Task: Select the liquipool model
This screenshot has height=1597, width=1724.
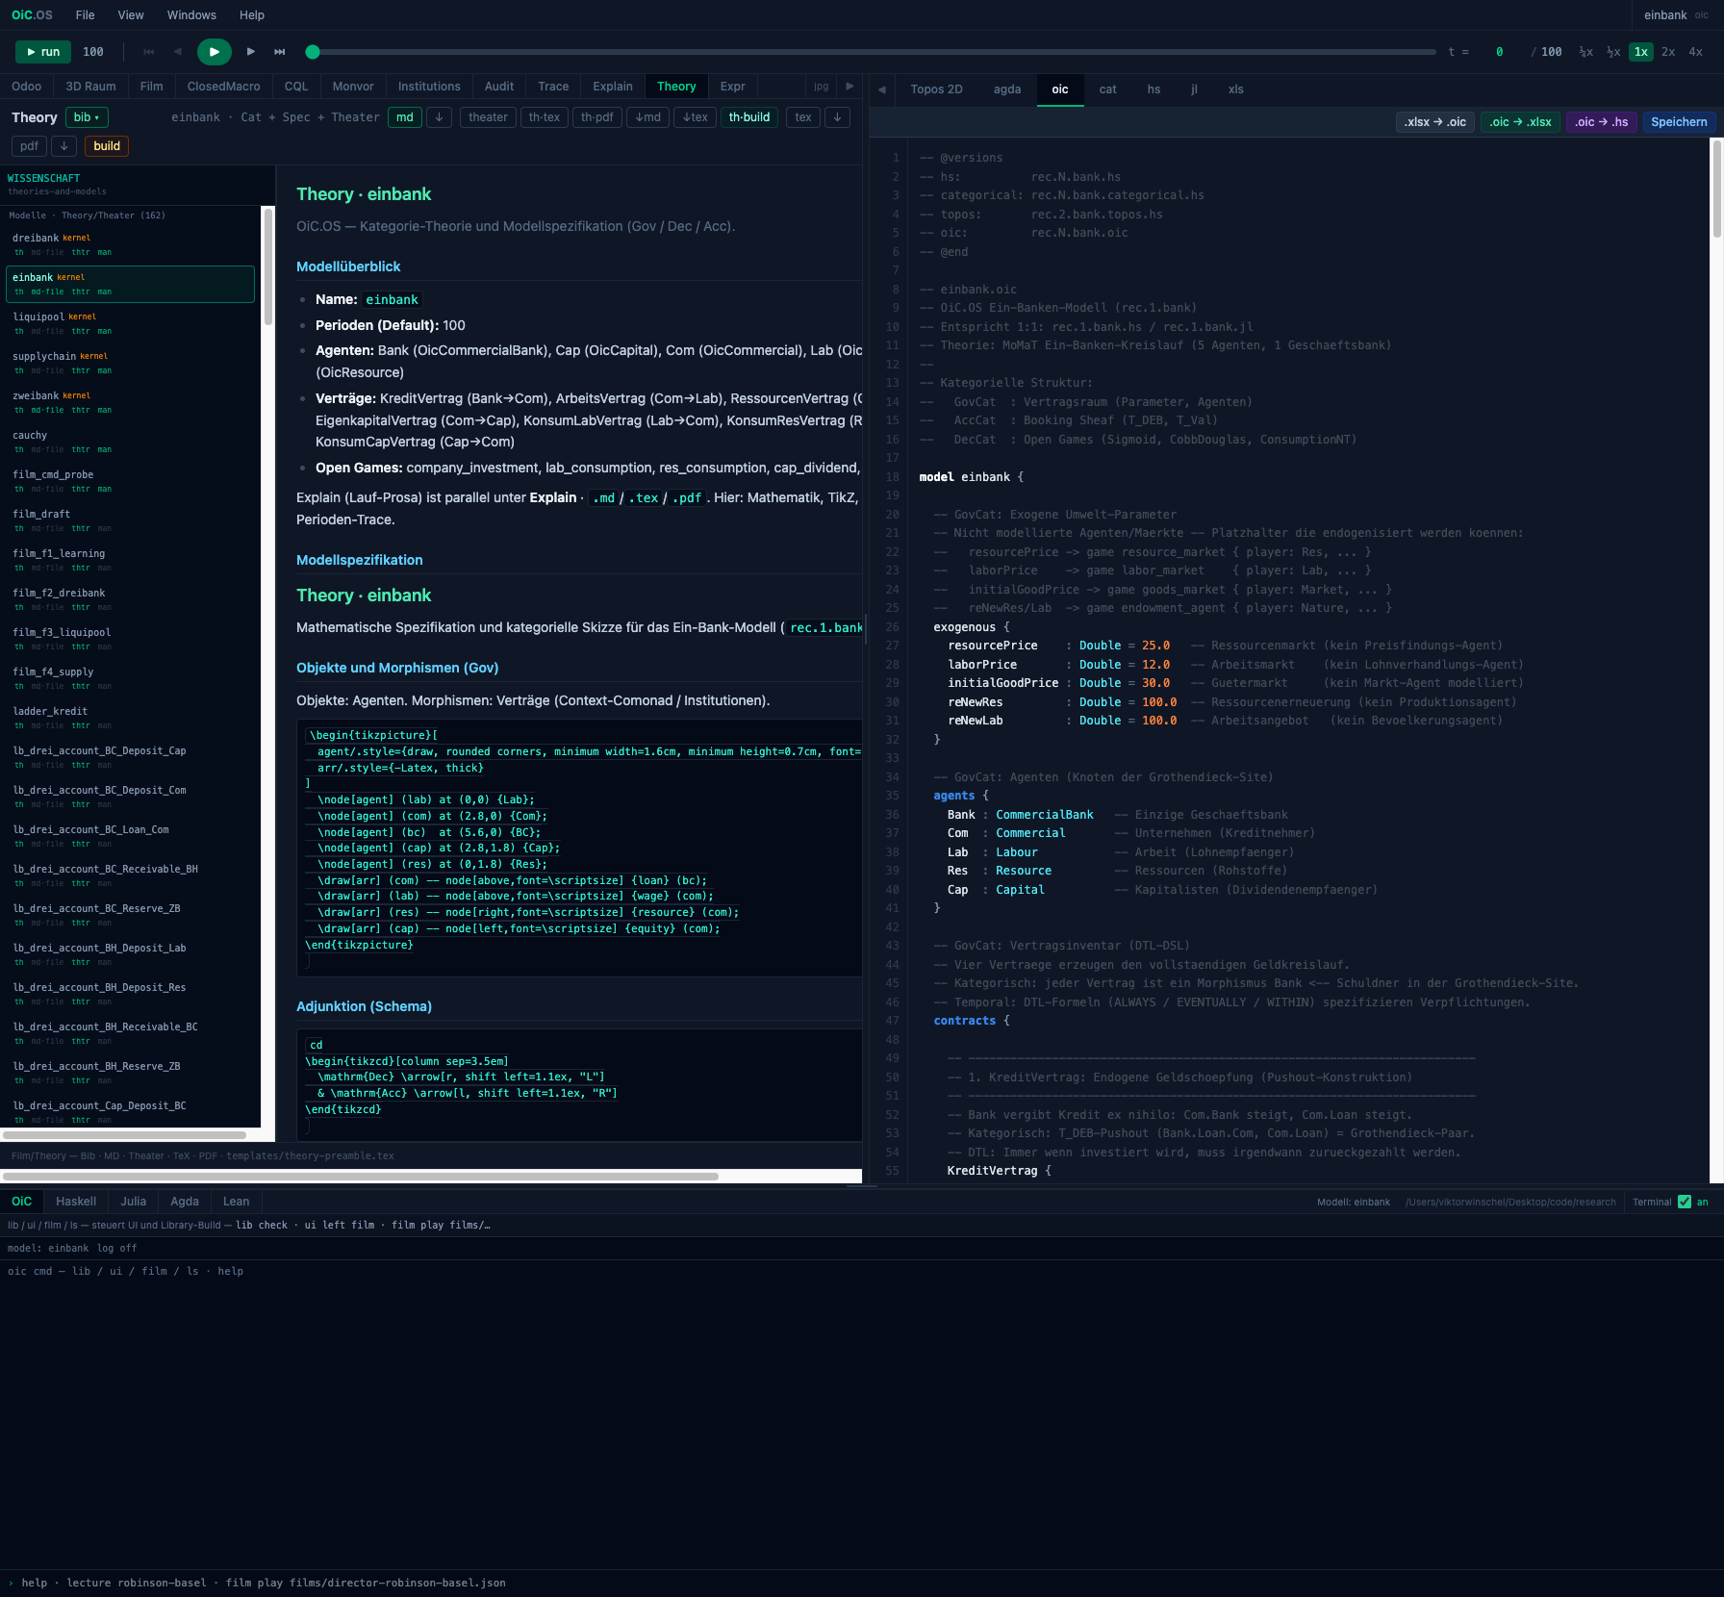Action: tap(130, 323)
